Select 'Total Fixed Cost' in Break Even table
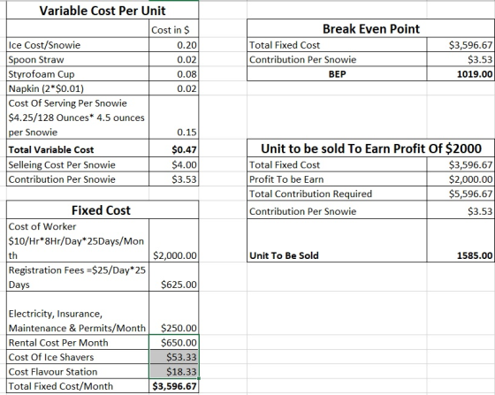This screenshot has width=495, height=395. click(337, 45)
